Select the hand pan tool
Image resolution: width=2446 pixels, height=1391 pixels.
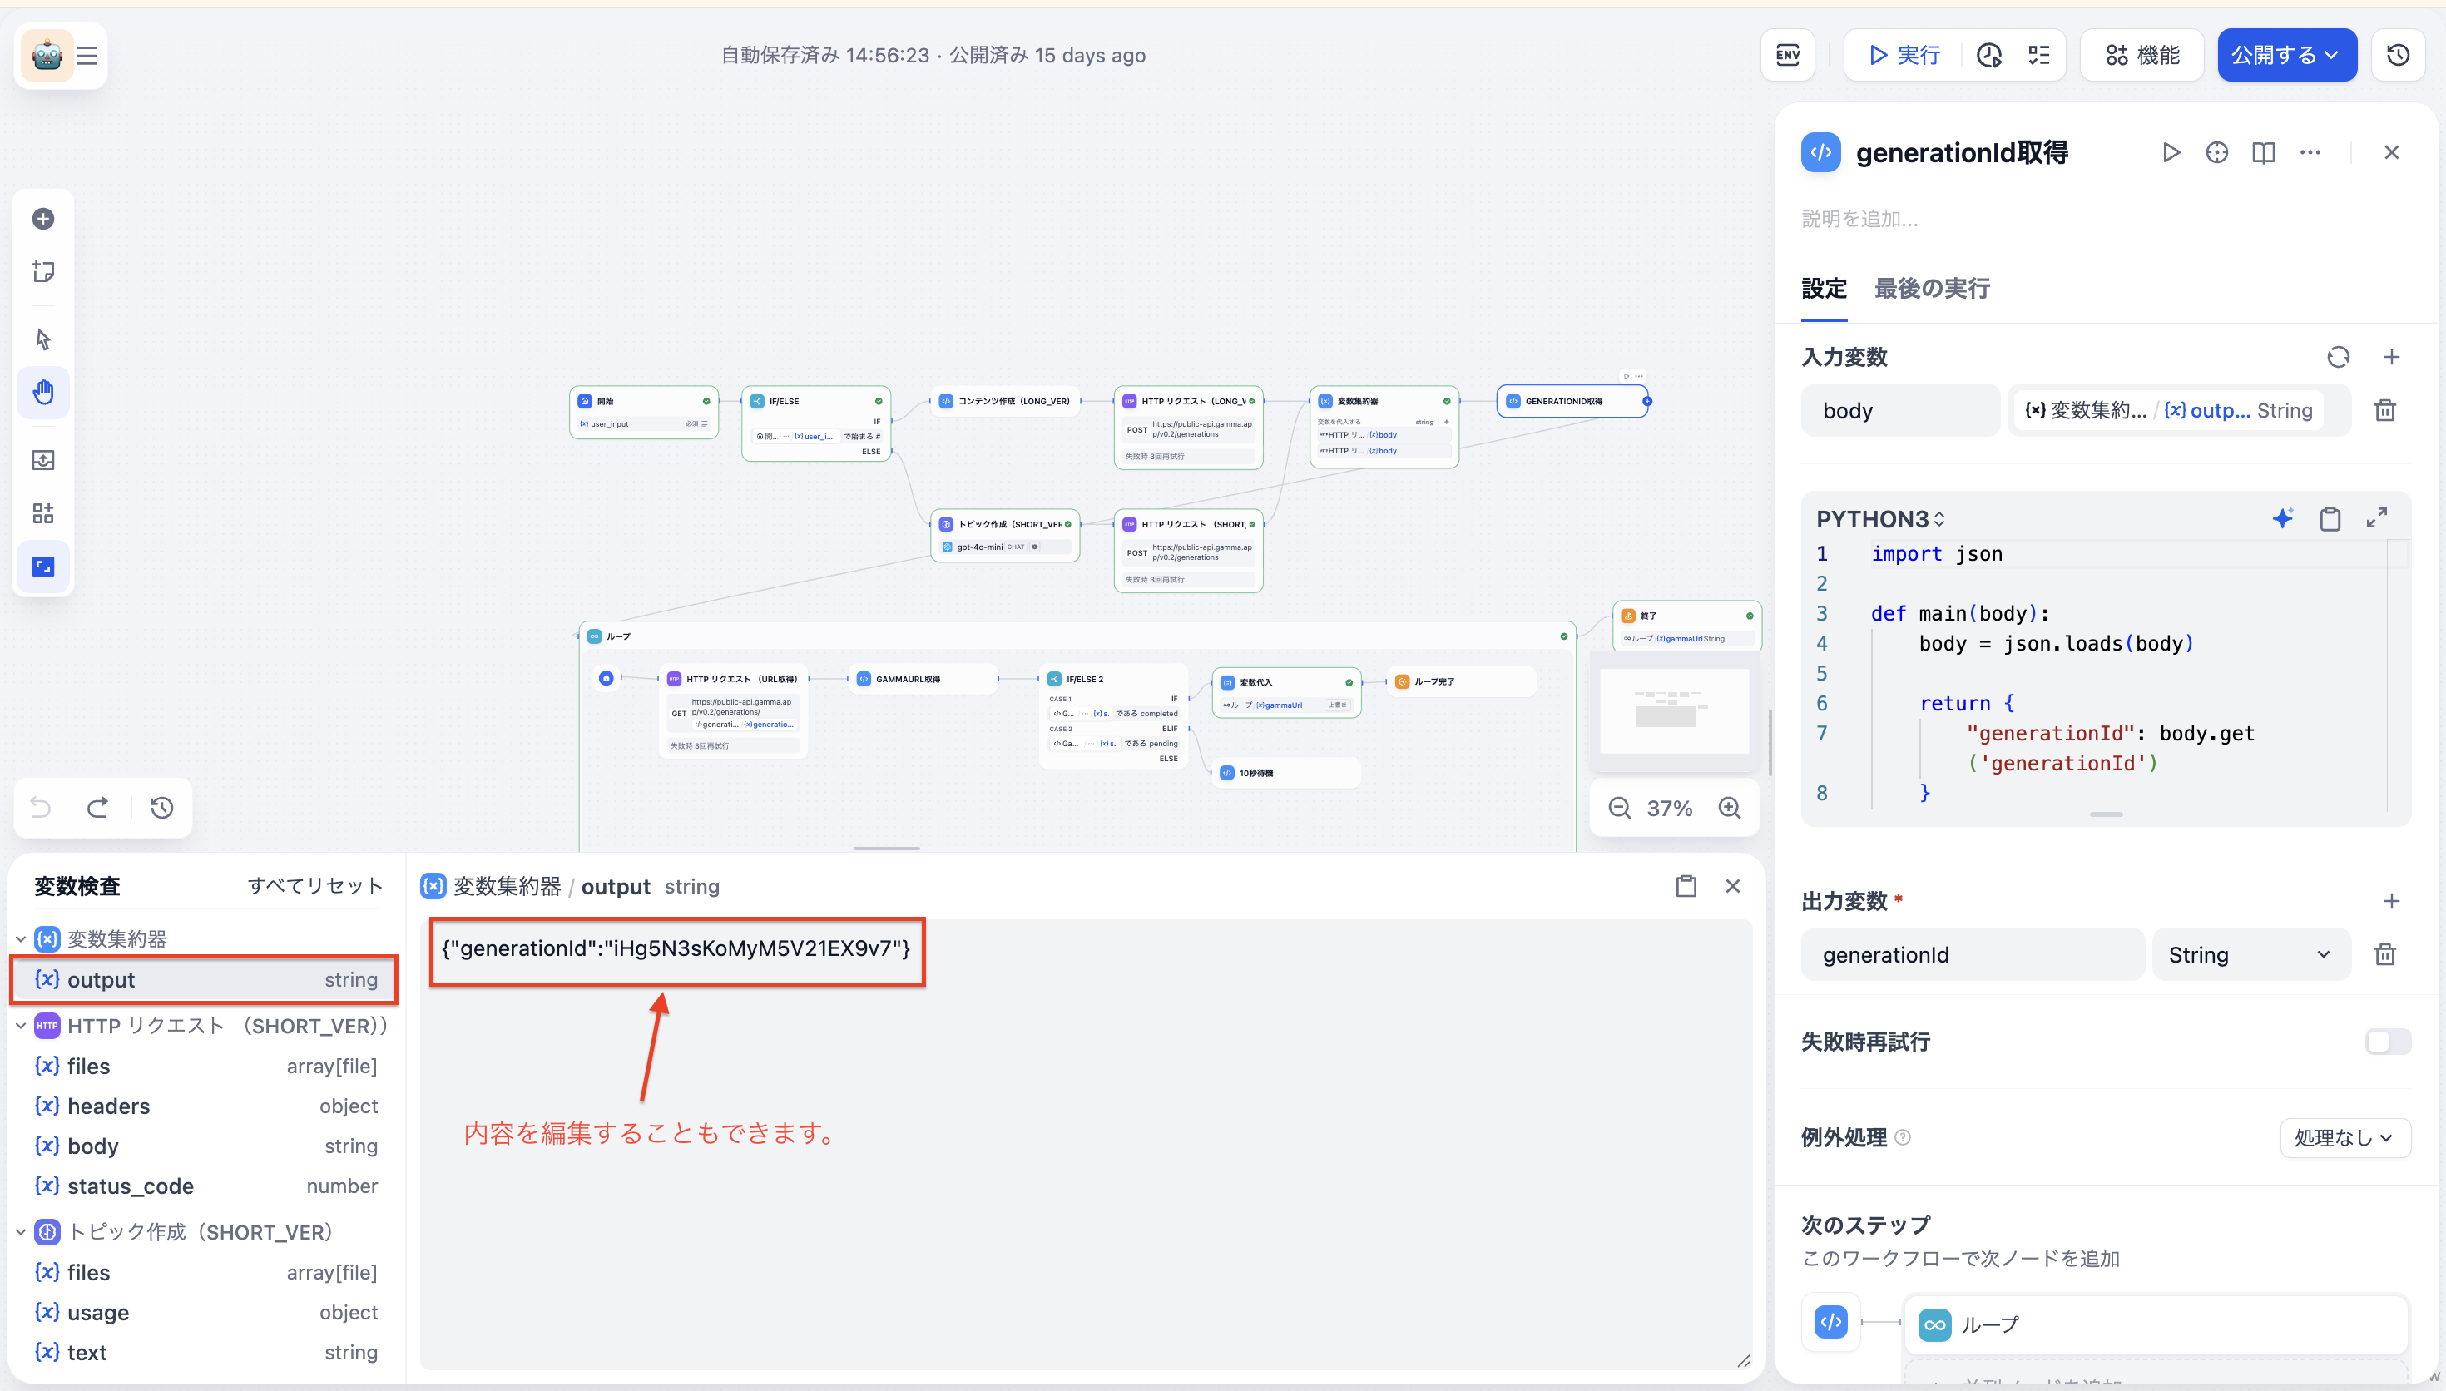pos(43,393)
